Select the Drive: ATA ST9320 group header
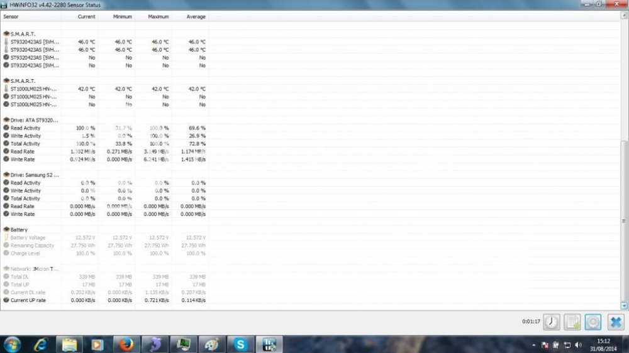 pos(35,120)
